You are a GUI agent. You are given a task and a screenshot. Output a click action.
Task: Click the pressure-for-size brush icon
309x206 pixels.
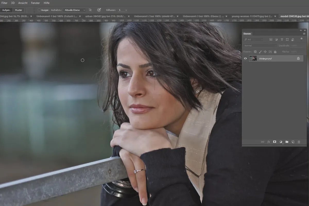pos(99,10)
